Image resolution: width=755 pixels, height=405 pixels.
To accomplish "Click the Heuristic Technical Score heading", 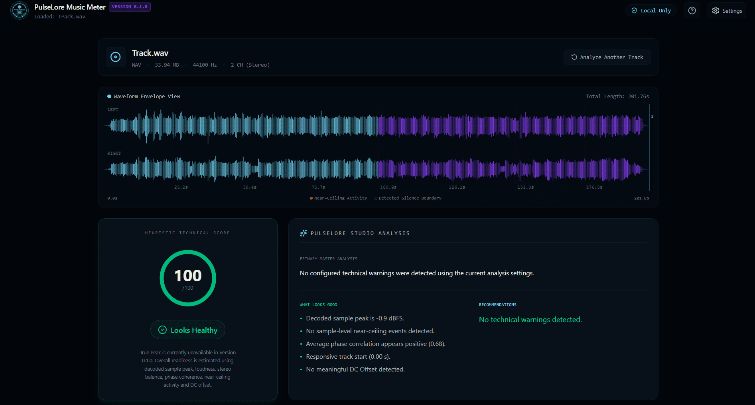I will pos(187,233).
